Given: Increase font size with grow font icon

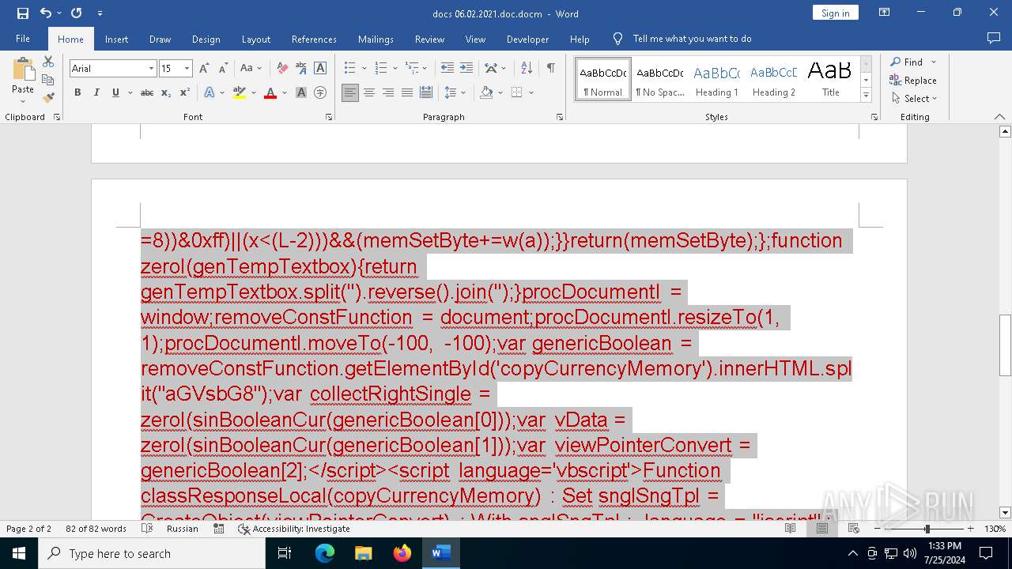Looking at the screenshot, I should point(204,69).
